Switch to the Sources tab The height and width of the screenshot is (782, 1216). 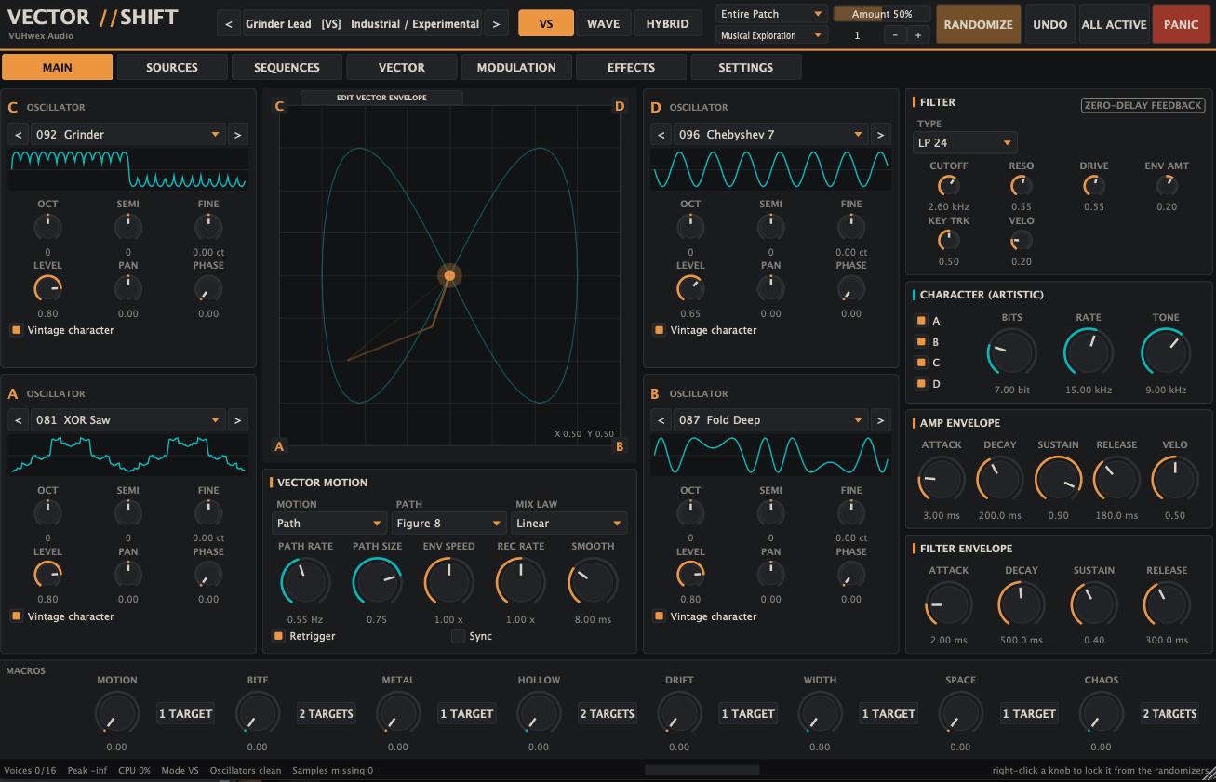coord(172,67)
